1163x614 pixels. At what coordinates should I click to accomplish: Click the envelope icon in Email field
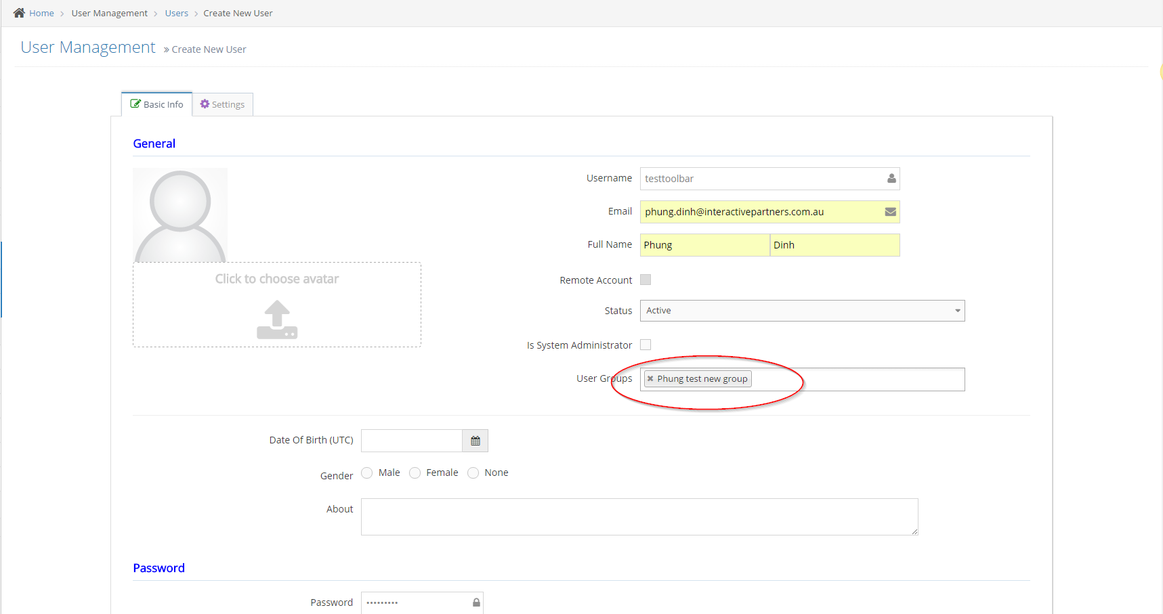[x=891, y=212]
